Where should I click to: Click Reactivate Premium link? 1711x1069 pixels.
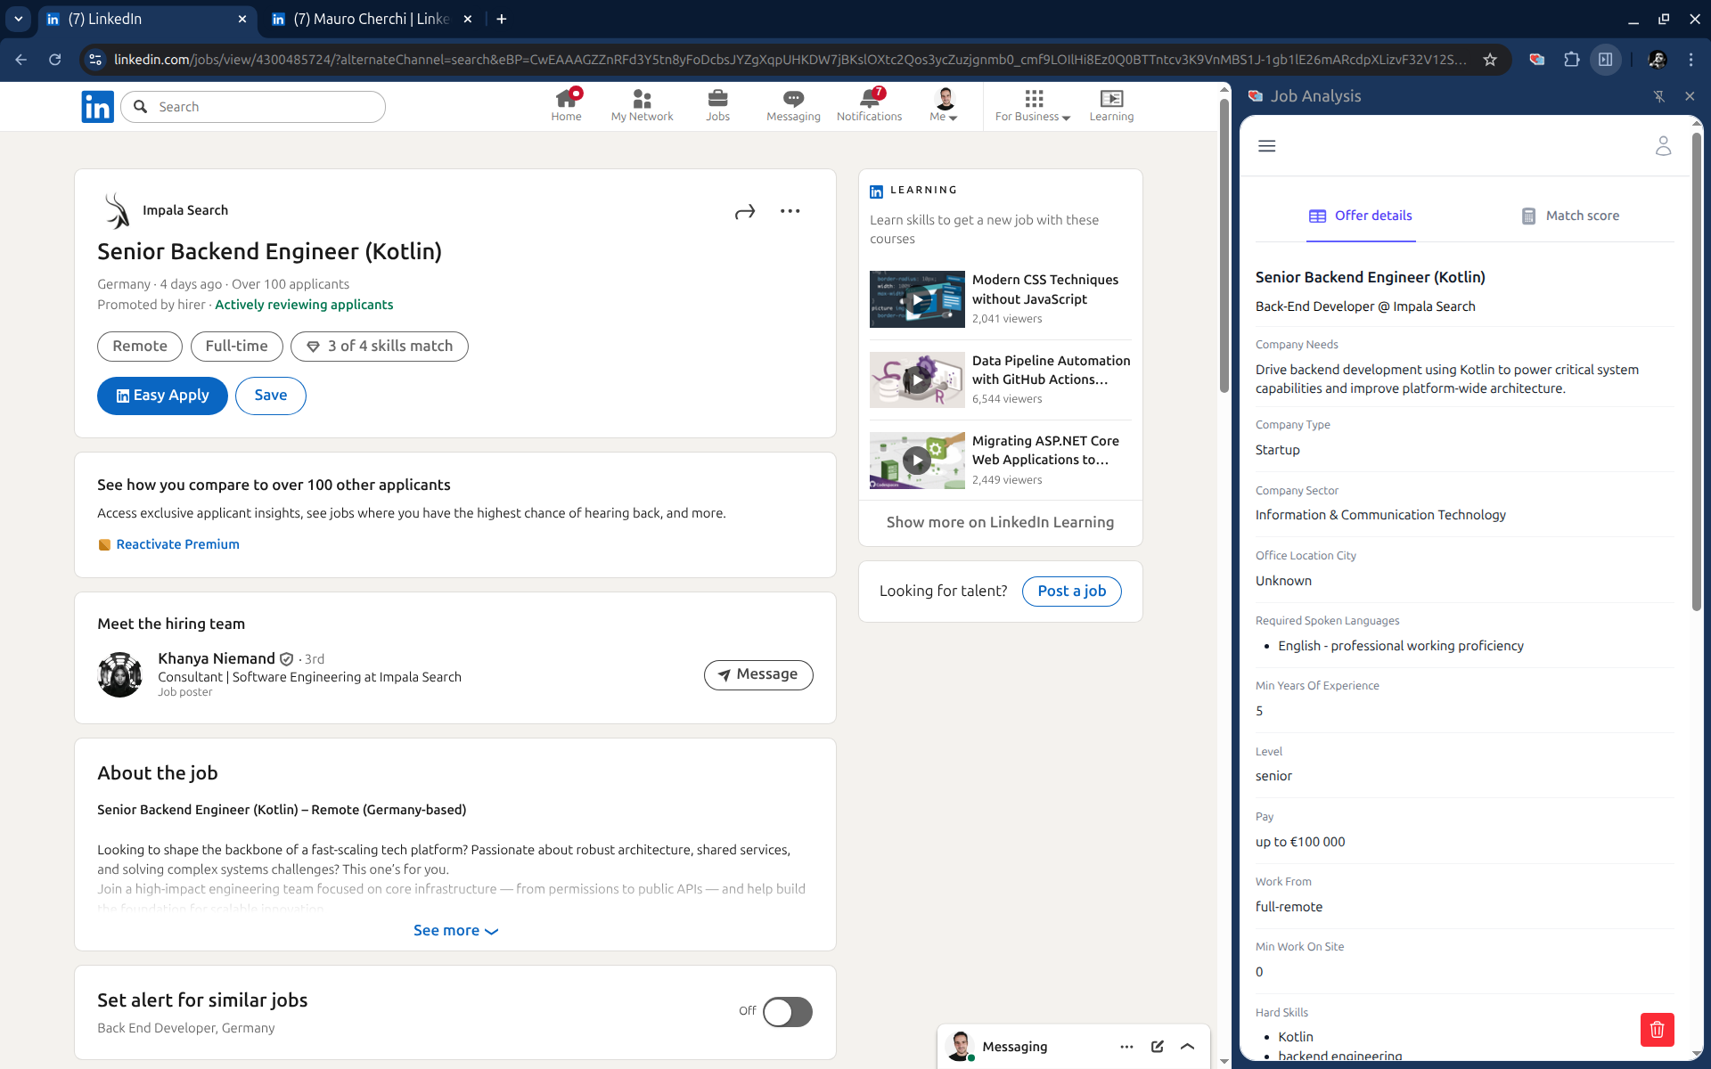(x=177, y=544)
